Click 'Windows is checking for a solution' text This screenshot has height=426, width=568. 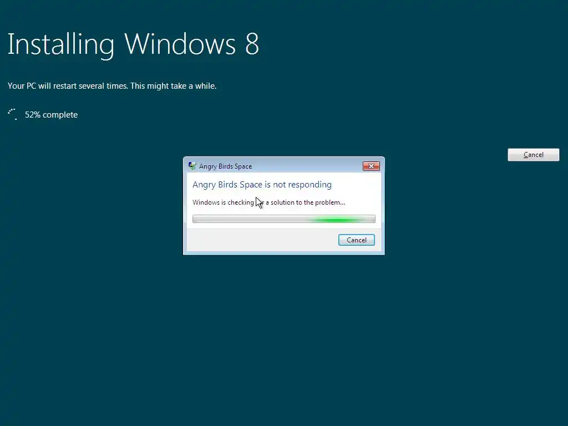pos(268,202)
